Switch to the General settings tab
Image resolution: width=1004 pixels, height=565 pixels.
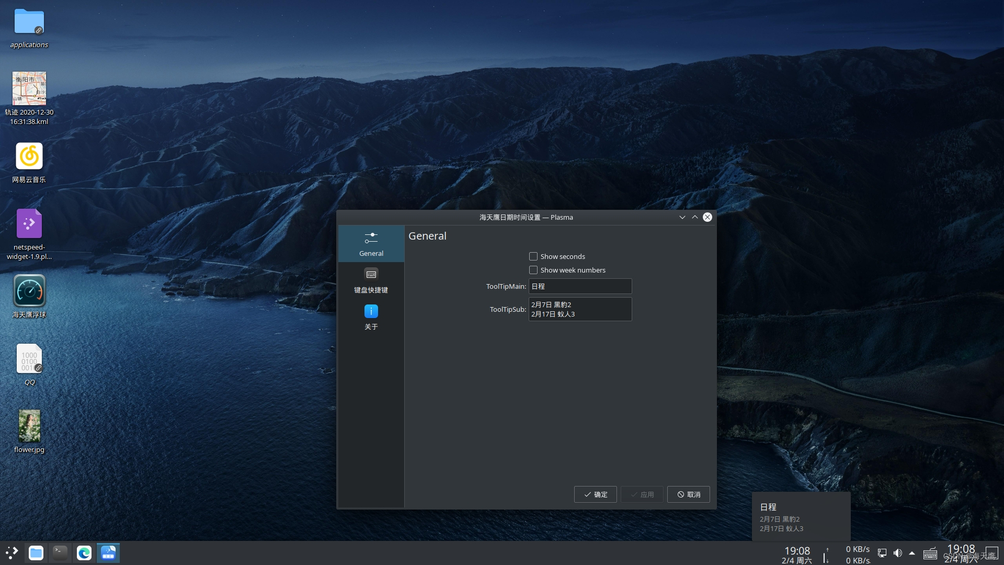(371, 243)
